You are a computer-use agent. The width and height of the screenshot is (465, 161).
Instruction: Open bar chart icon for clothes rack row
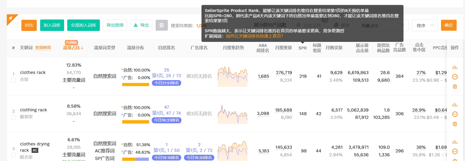[455, 67]
